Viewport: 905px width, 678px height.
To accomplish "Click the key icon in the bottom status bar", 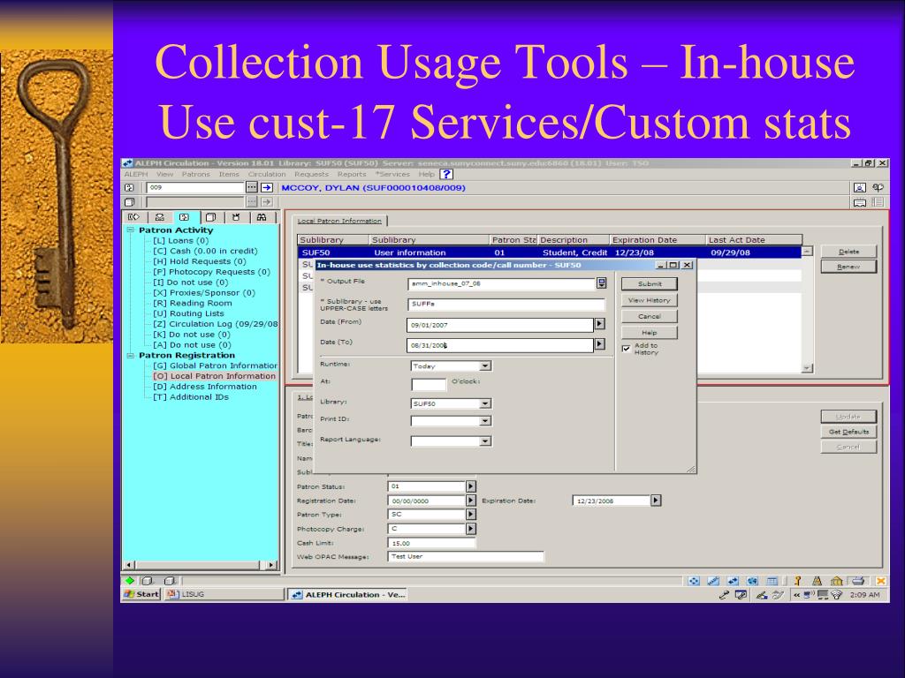I will coord(797,581).
